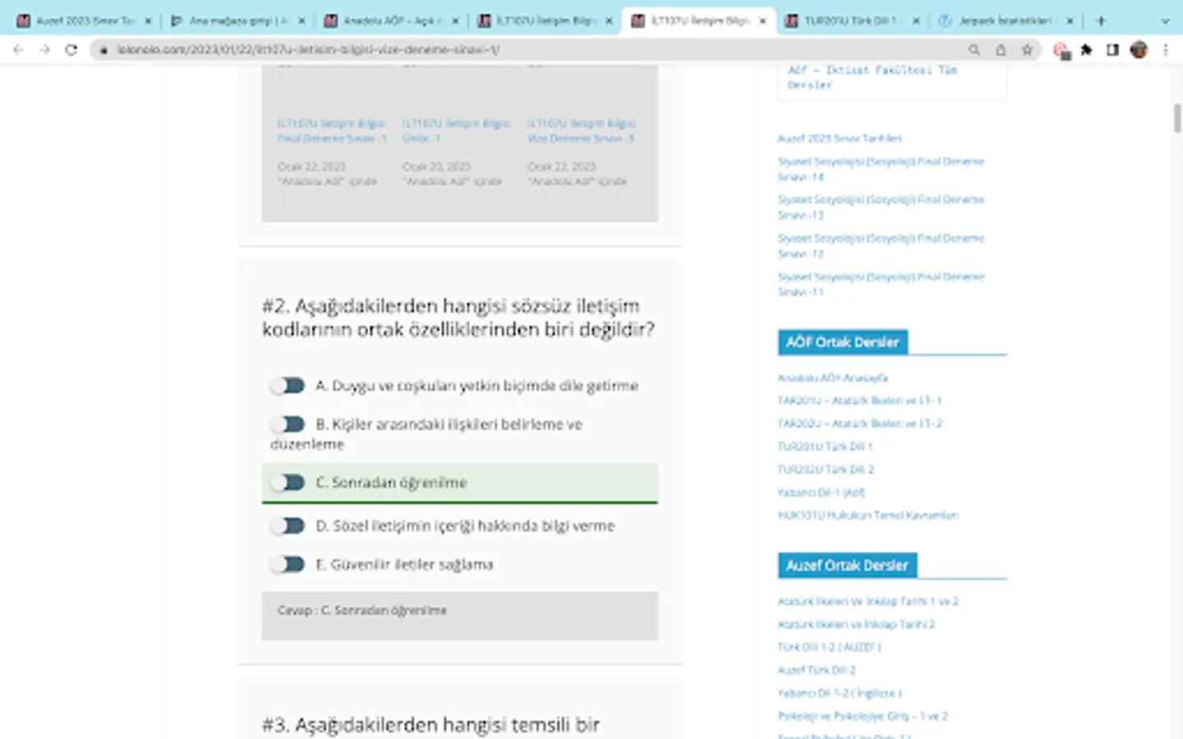
Task: Open İLT107U Final Deneme Sınavı -1 link
Action: pos(332,131)
